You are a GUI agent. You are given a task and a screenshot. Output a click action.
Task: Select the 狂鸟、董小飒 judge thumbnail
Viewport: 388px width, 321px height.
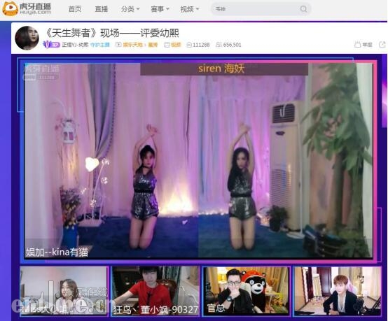155,291
